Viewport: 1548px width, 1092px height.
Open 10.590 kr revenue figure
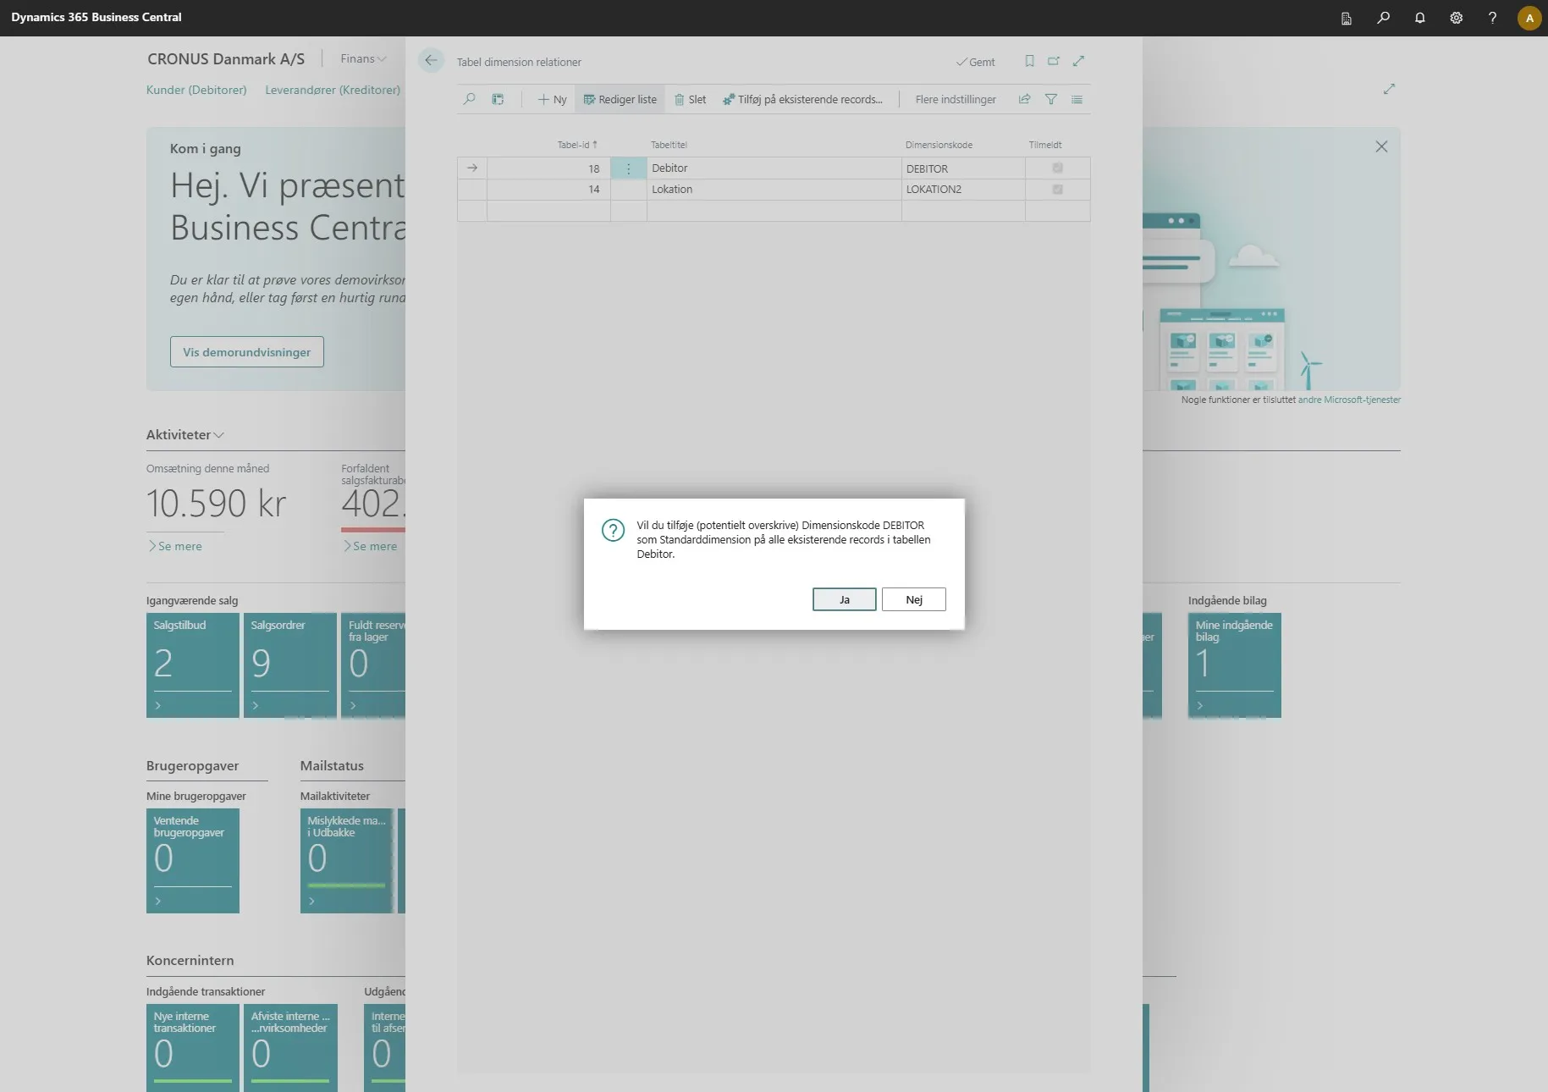(x=217, y=504)
